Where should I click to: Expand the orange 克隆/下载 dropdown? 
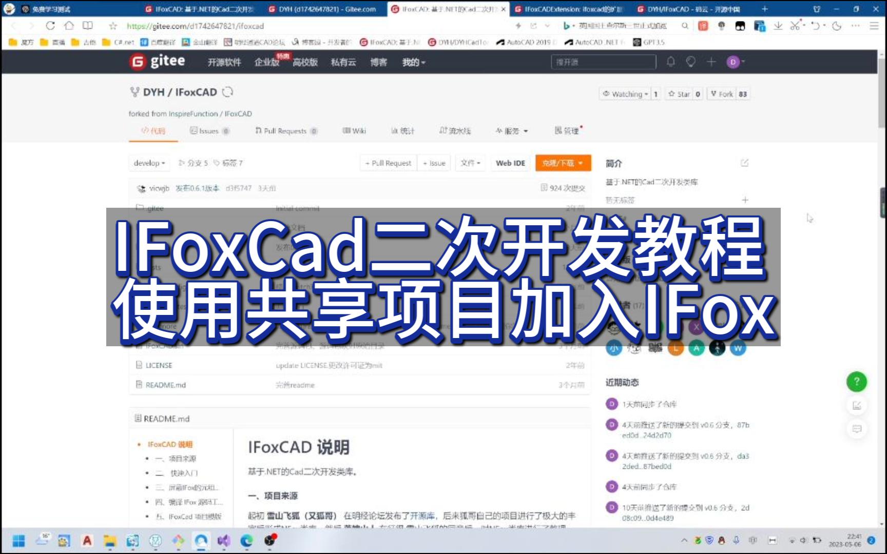tap(563, 163)
